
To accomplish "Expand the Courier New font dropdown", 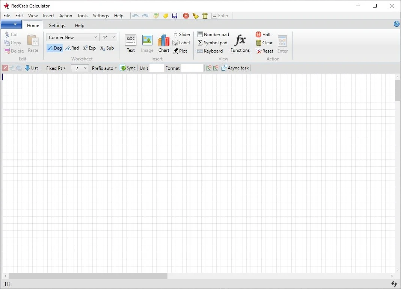I will pos(95,37).
